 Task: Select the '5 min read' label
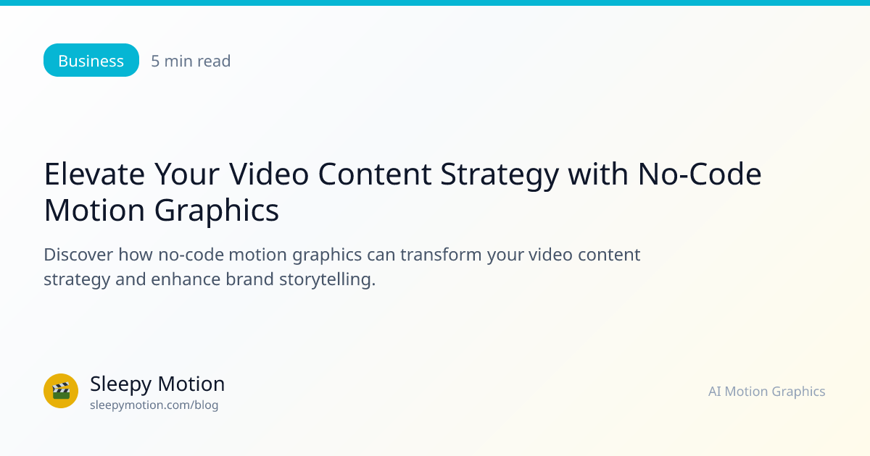pyautogui.click(x=191, y=62)
